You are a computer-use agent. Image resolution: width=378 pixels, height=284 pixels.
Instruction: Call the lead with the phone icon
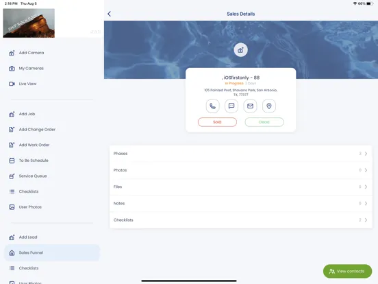pos(212,106)
